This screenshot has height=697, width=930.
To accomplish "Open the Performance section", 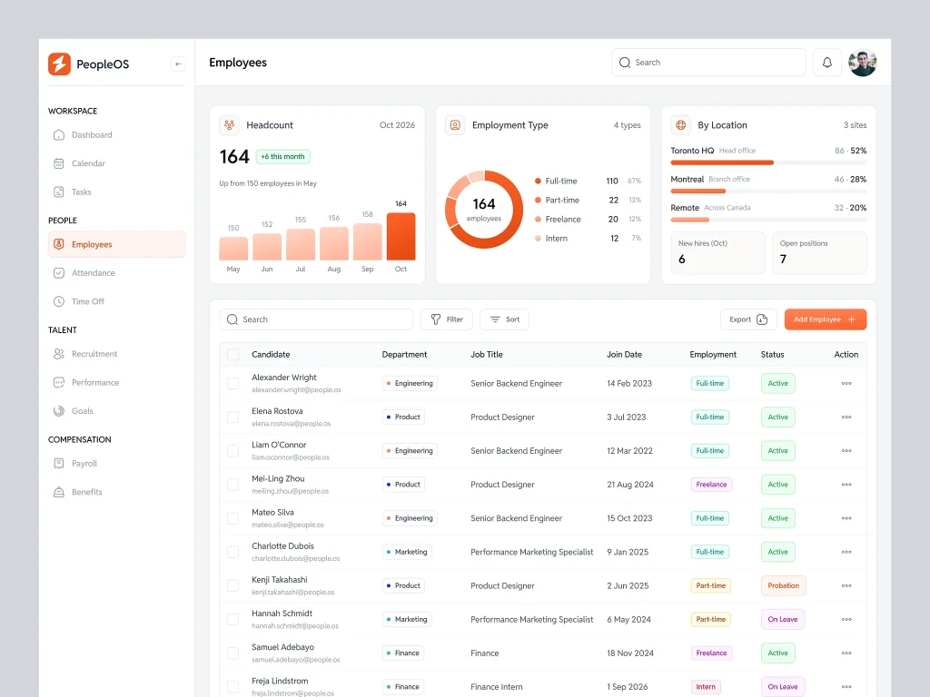I will 117,383.
